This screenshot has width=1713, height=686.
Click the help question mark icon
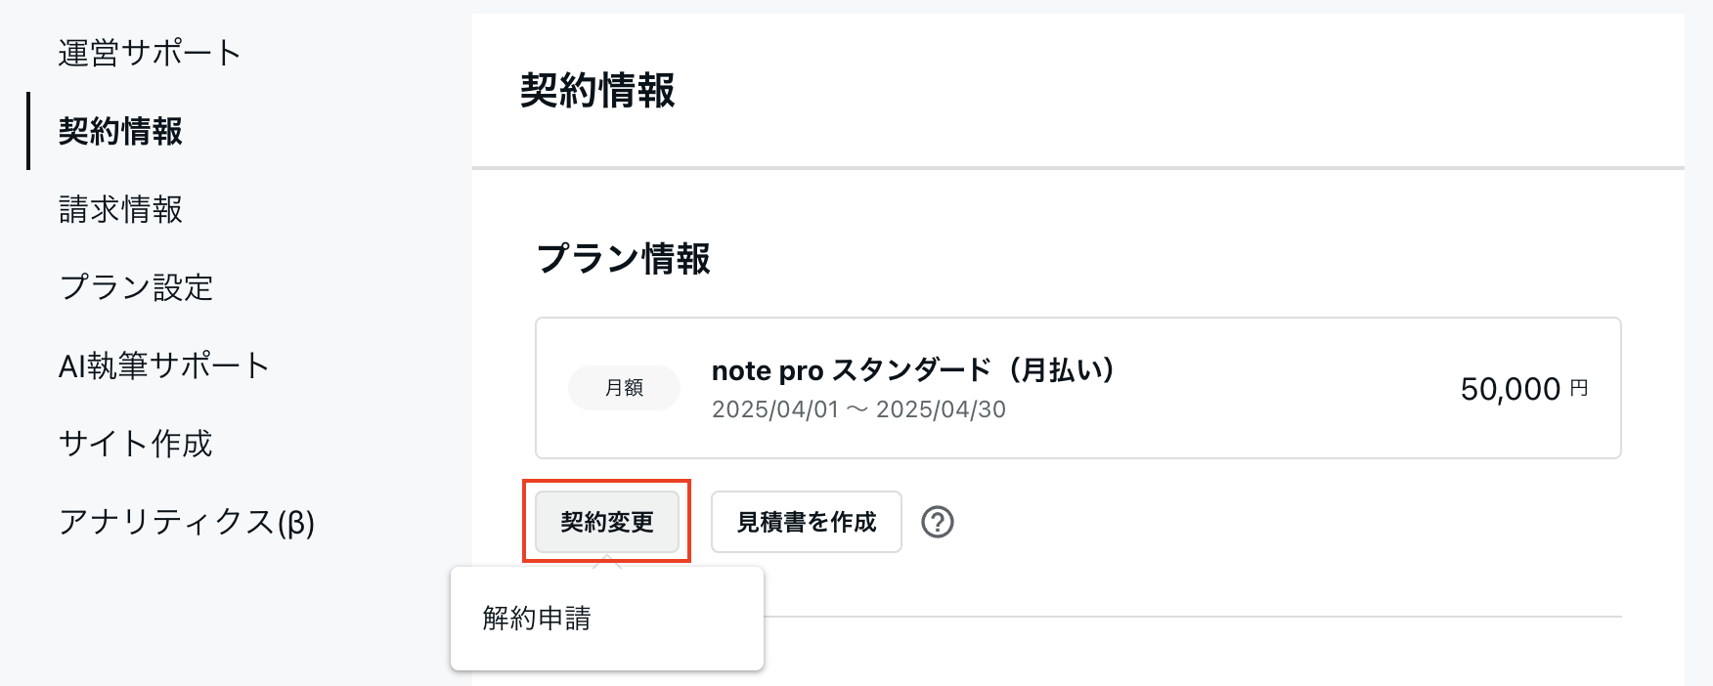[x=938, y=522]
